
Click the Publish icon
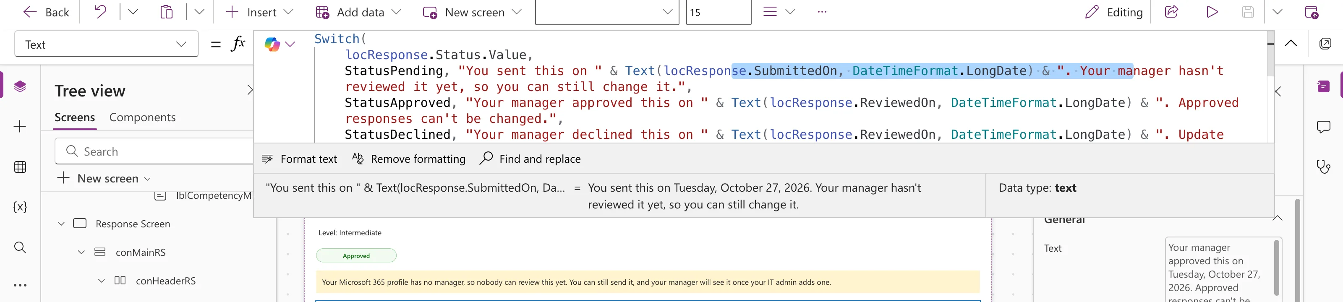click(x=1311, y=11)
